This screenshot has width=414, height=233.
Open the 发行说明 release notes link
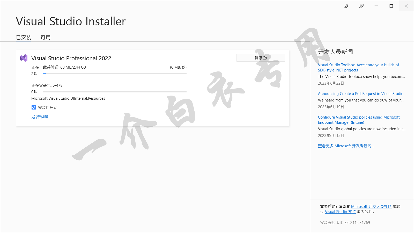tap(40, 117)
